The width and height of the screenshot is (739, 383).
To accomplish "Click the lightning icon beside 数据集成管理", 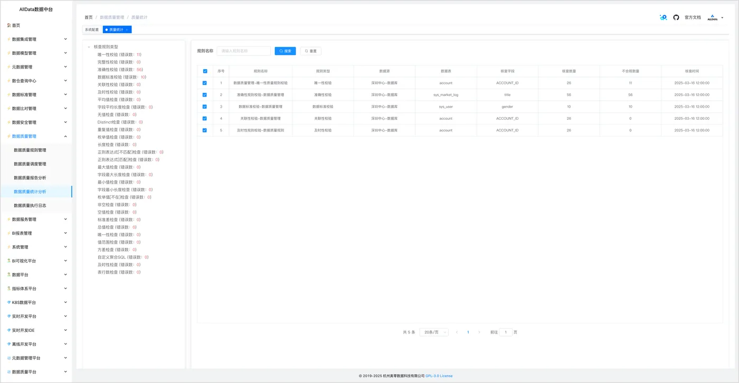I will click(9, 39).
